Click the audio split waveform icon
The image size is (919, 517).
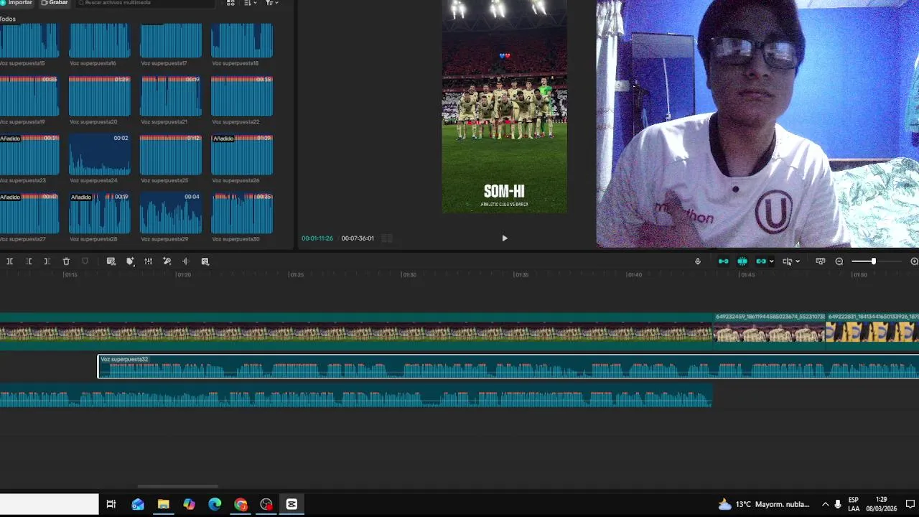coord(185,261)
